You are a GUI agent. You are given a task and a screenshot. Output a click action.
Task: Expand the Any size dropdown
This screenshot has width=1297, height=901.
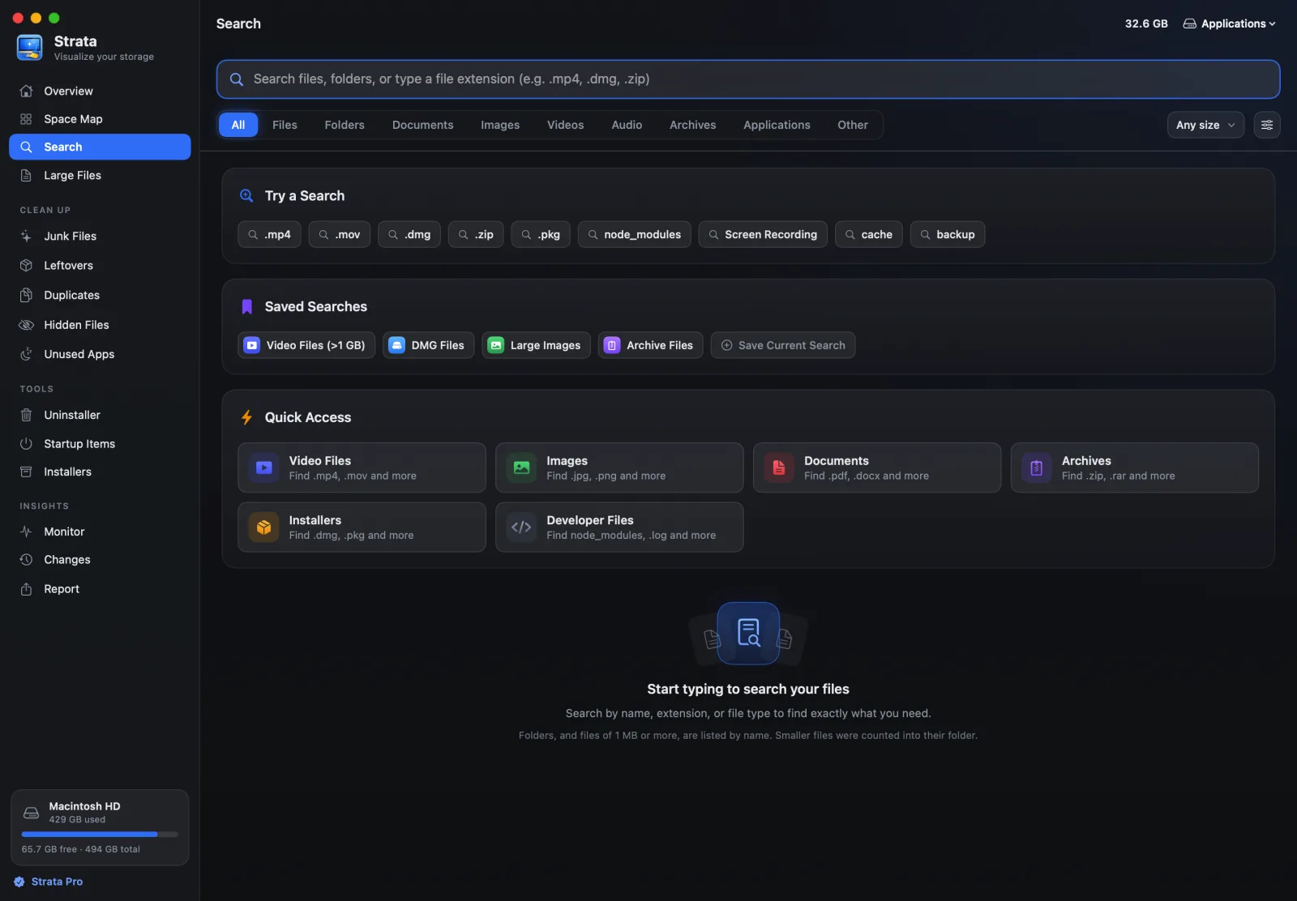[1205, 125]
